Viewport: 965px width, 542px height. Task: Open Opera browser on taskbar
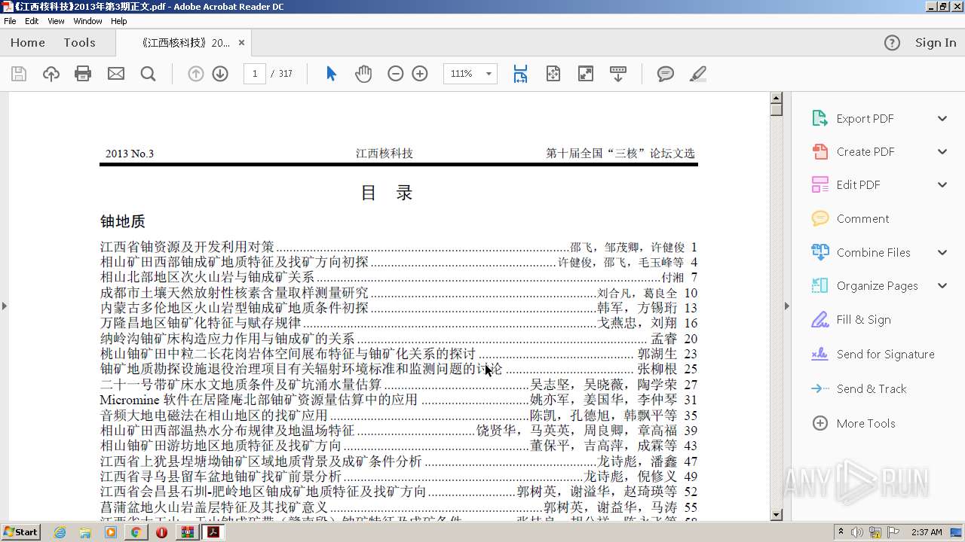tap(161, 532)
